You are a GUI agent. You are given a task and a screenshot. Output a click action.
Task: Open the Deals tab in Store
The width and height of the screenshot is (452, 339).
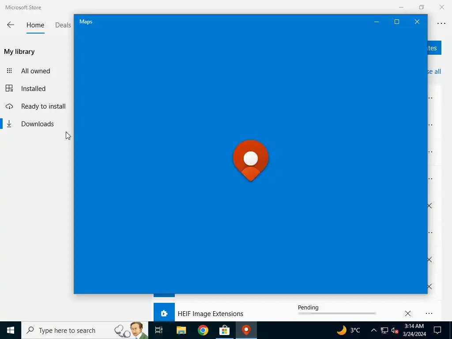(x=63, y=25)
